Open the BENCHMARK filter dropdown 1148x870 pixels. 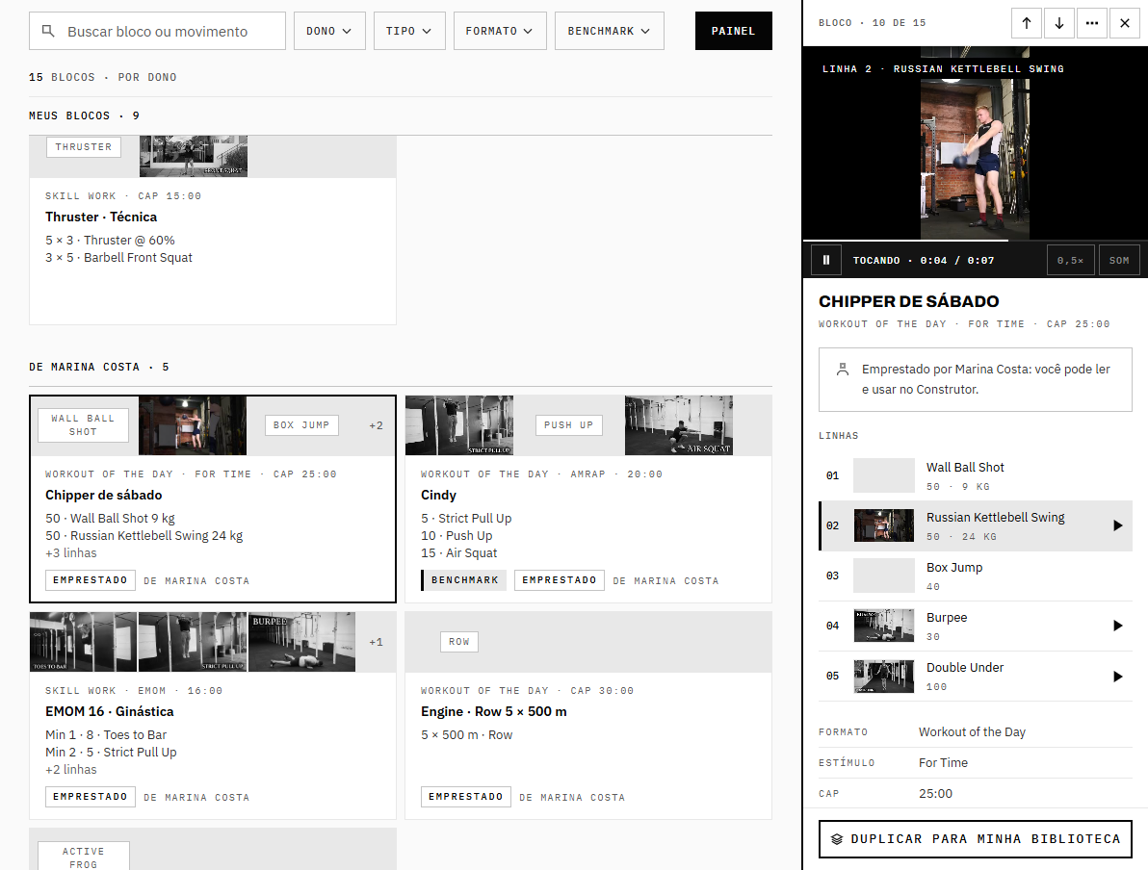(609, 31)
